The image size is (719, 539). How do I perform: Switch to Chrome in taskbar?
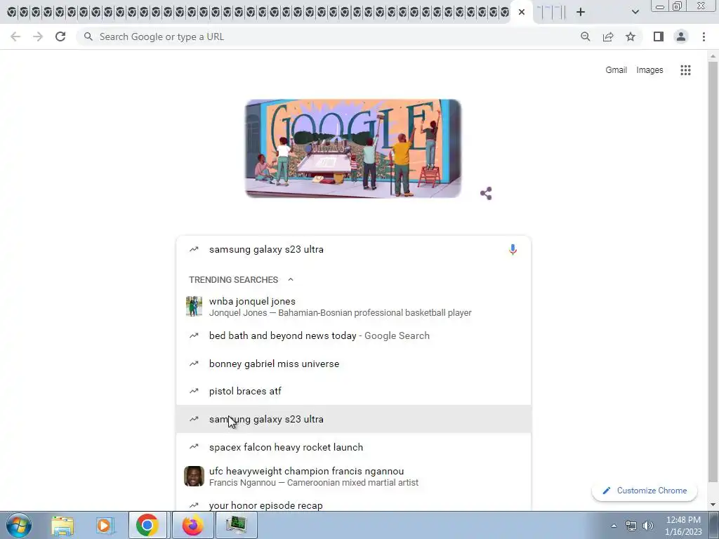tap(147, 525)
